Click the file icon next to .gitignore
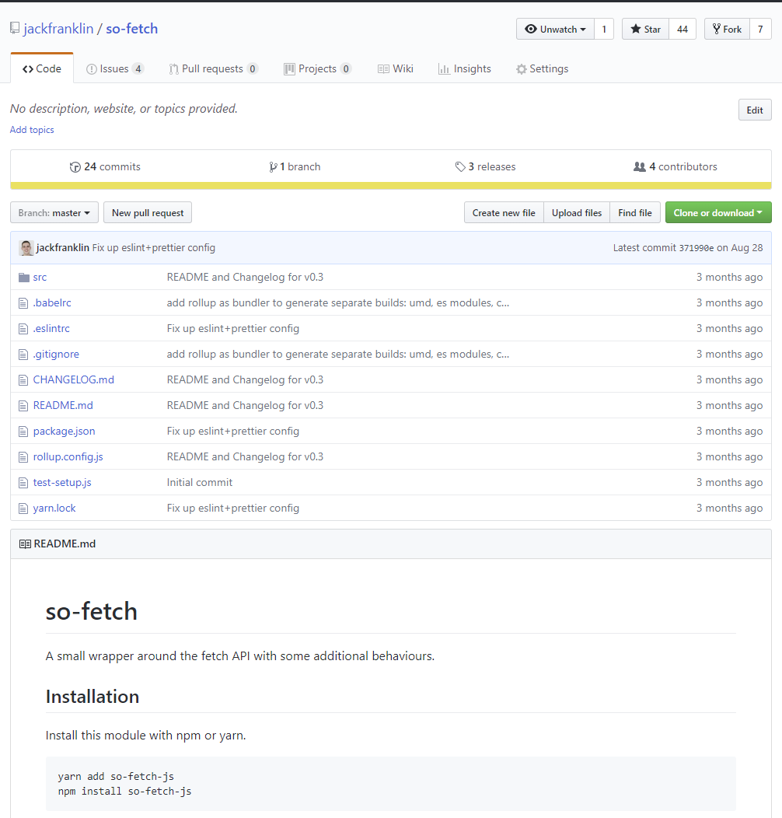The width and height of the screenshot is (782, 818). click(23, 355)
